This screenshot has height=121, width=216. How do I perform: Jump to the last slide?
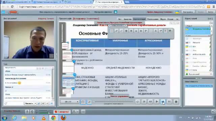pyautogui.click(x=169, y=102)
